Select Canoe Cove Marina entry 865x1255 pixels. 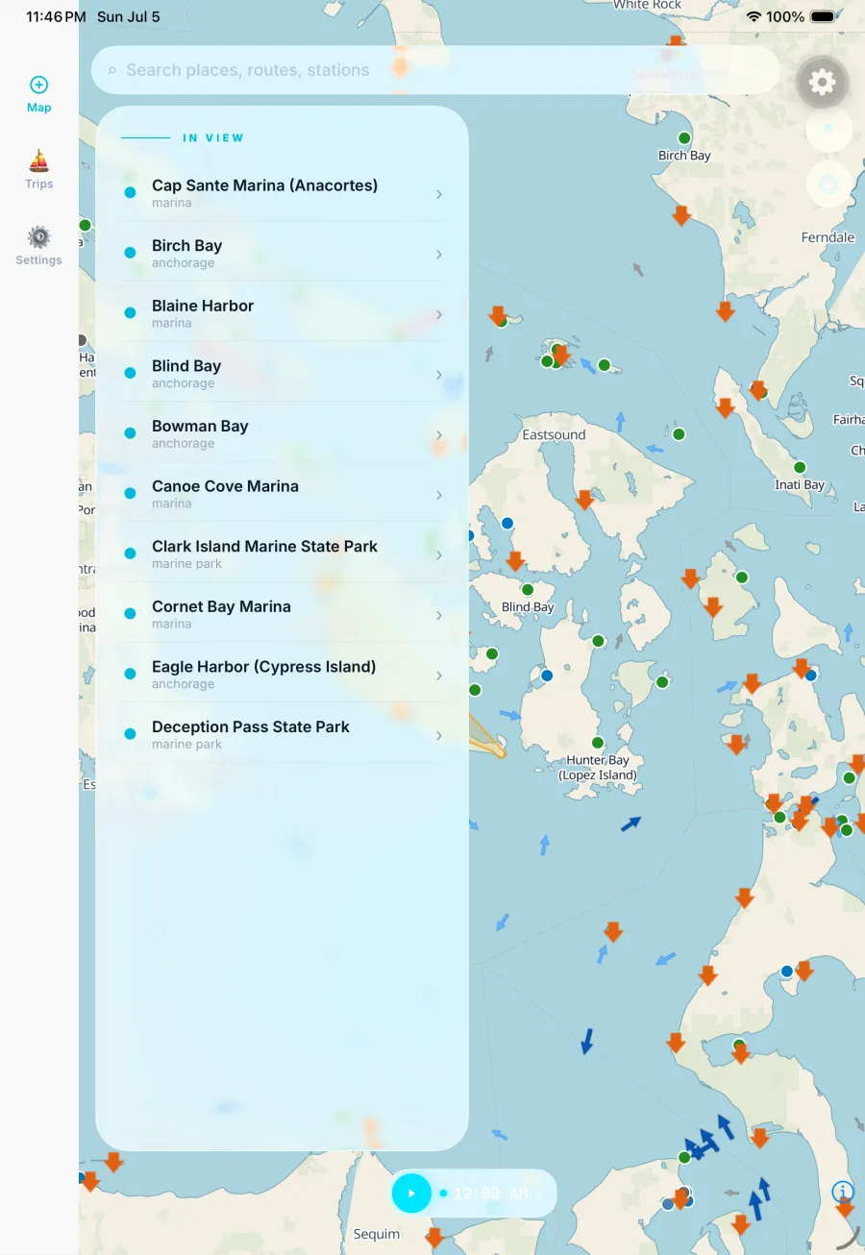click(283, 493)
